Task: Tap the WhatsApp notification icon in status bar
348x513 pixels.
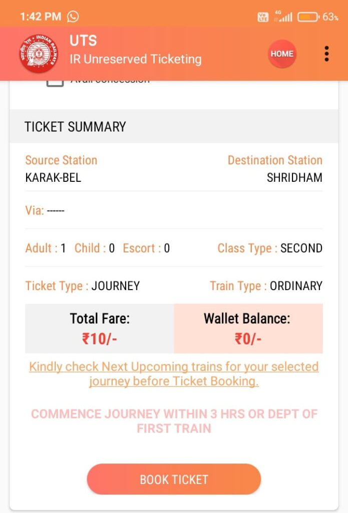Action: click(x=73, y=17)
